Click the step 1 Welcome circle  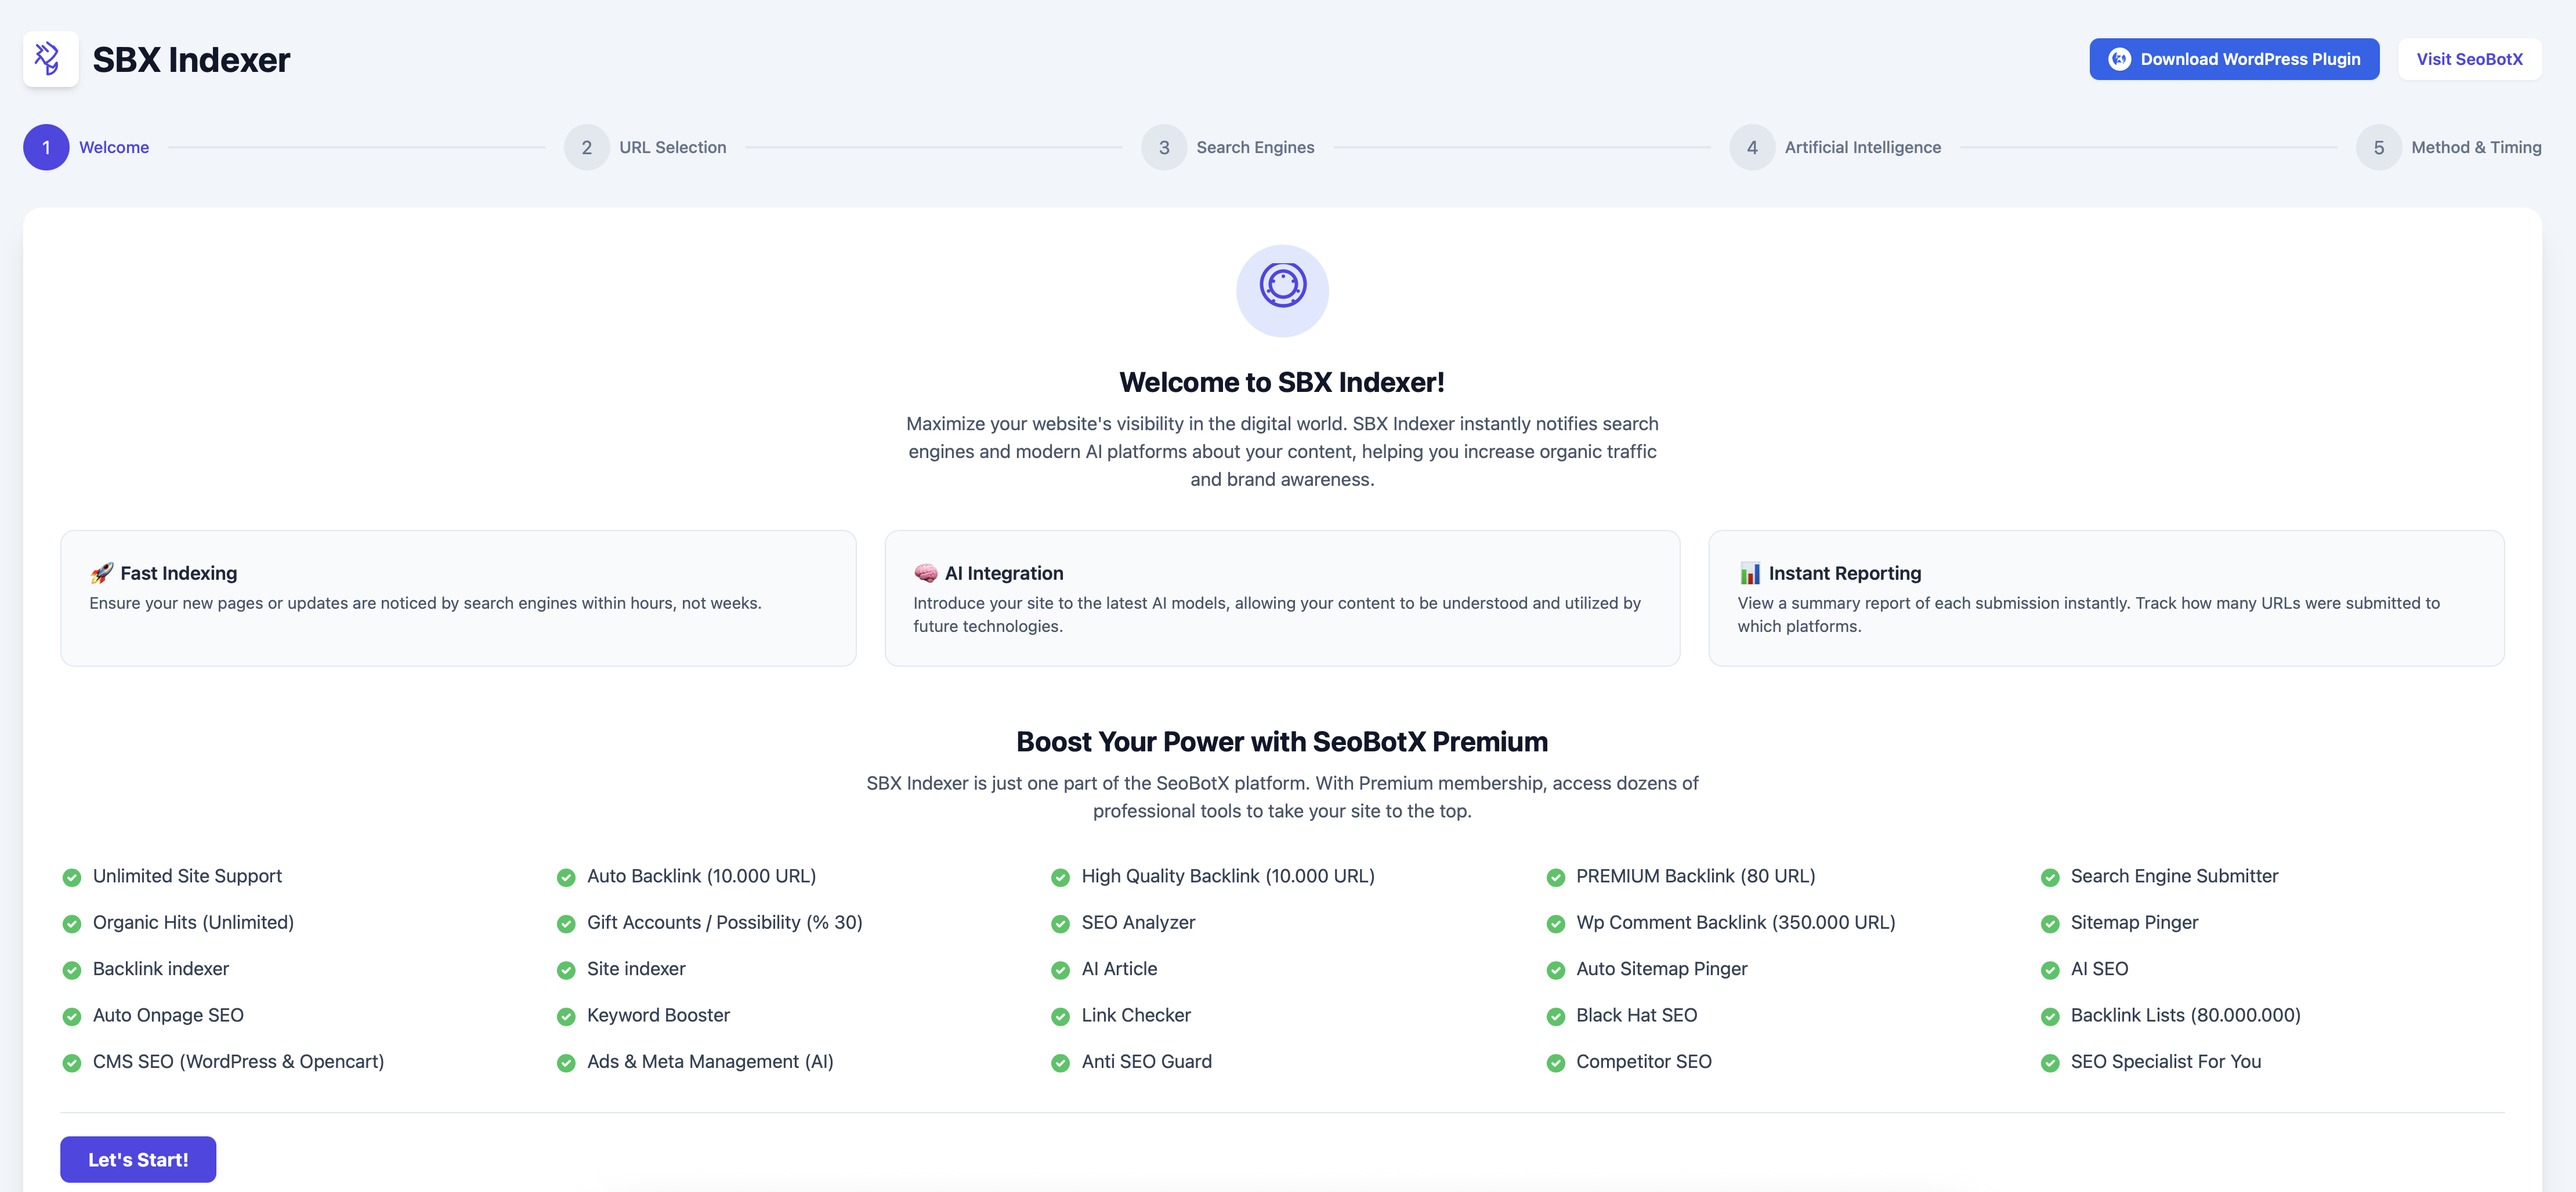coord(46,148)
